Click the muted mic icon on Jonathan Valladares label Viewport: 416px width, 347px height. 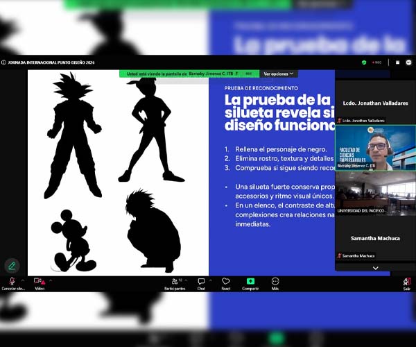339,121
